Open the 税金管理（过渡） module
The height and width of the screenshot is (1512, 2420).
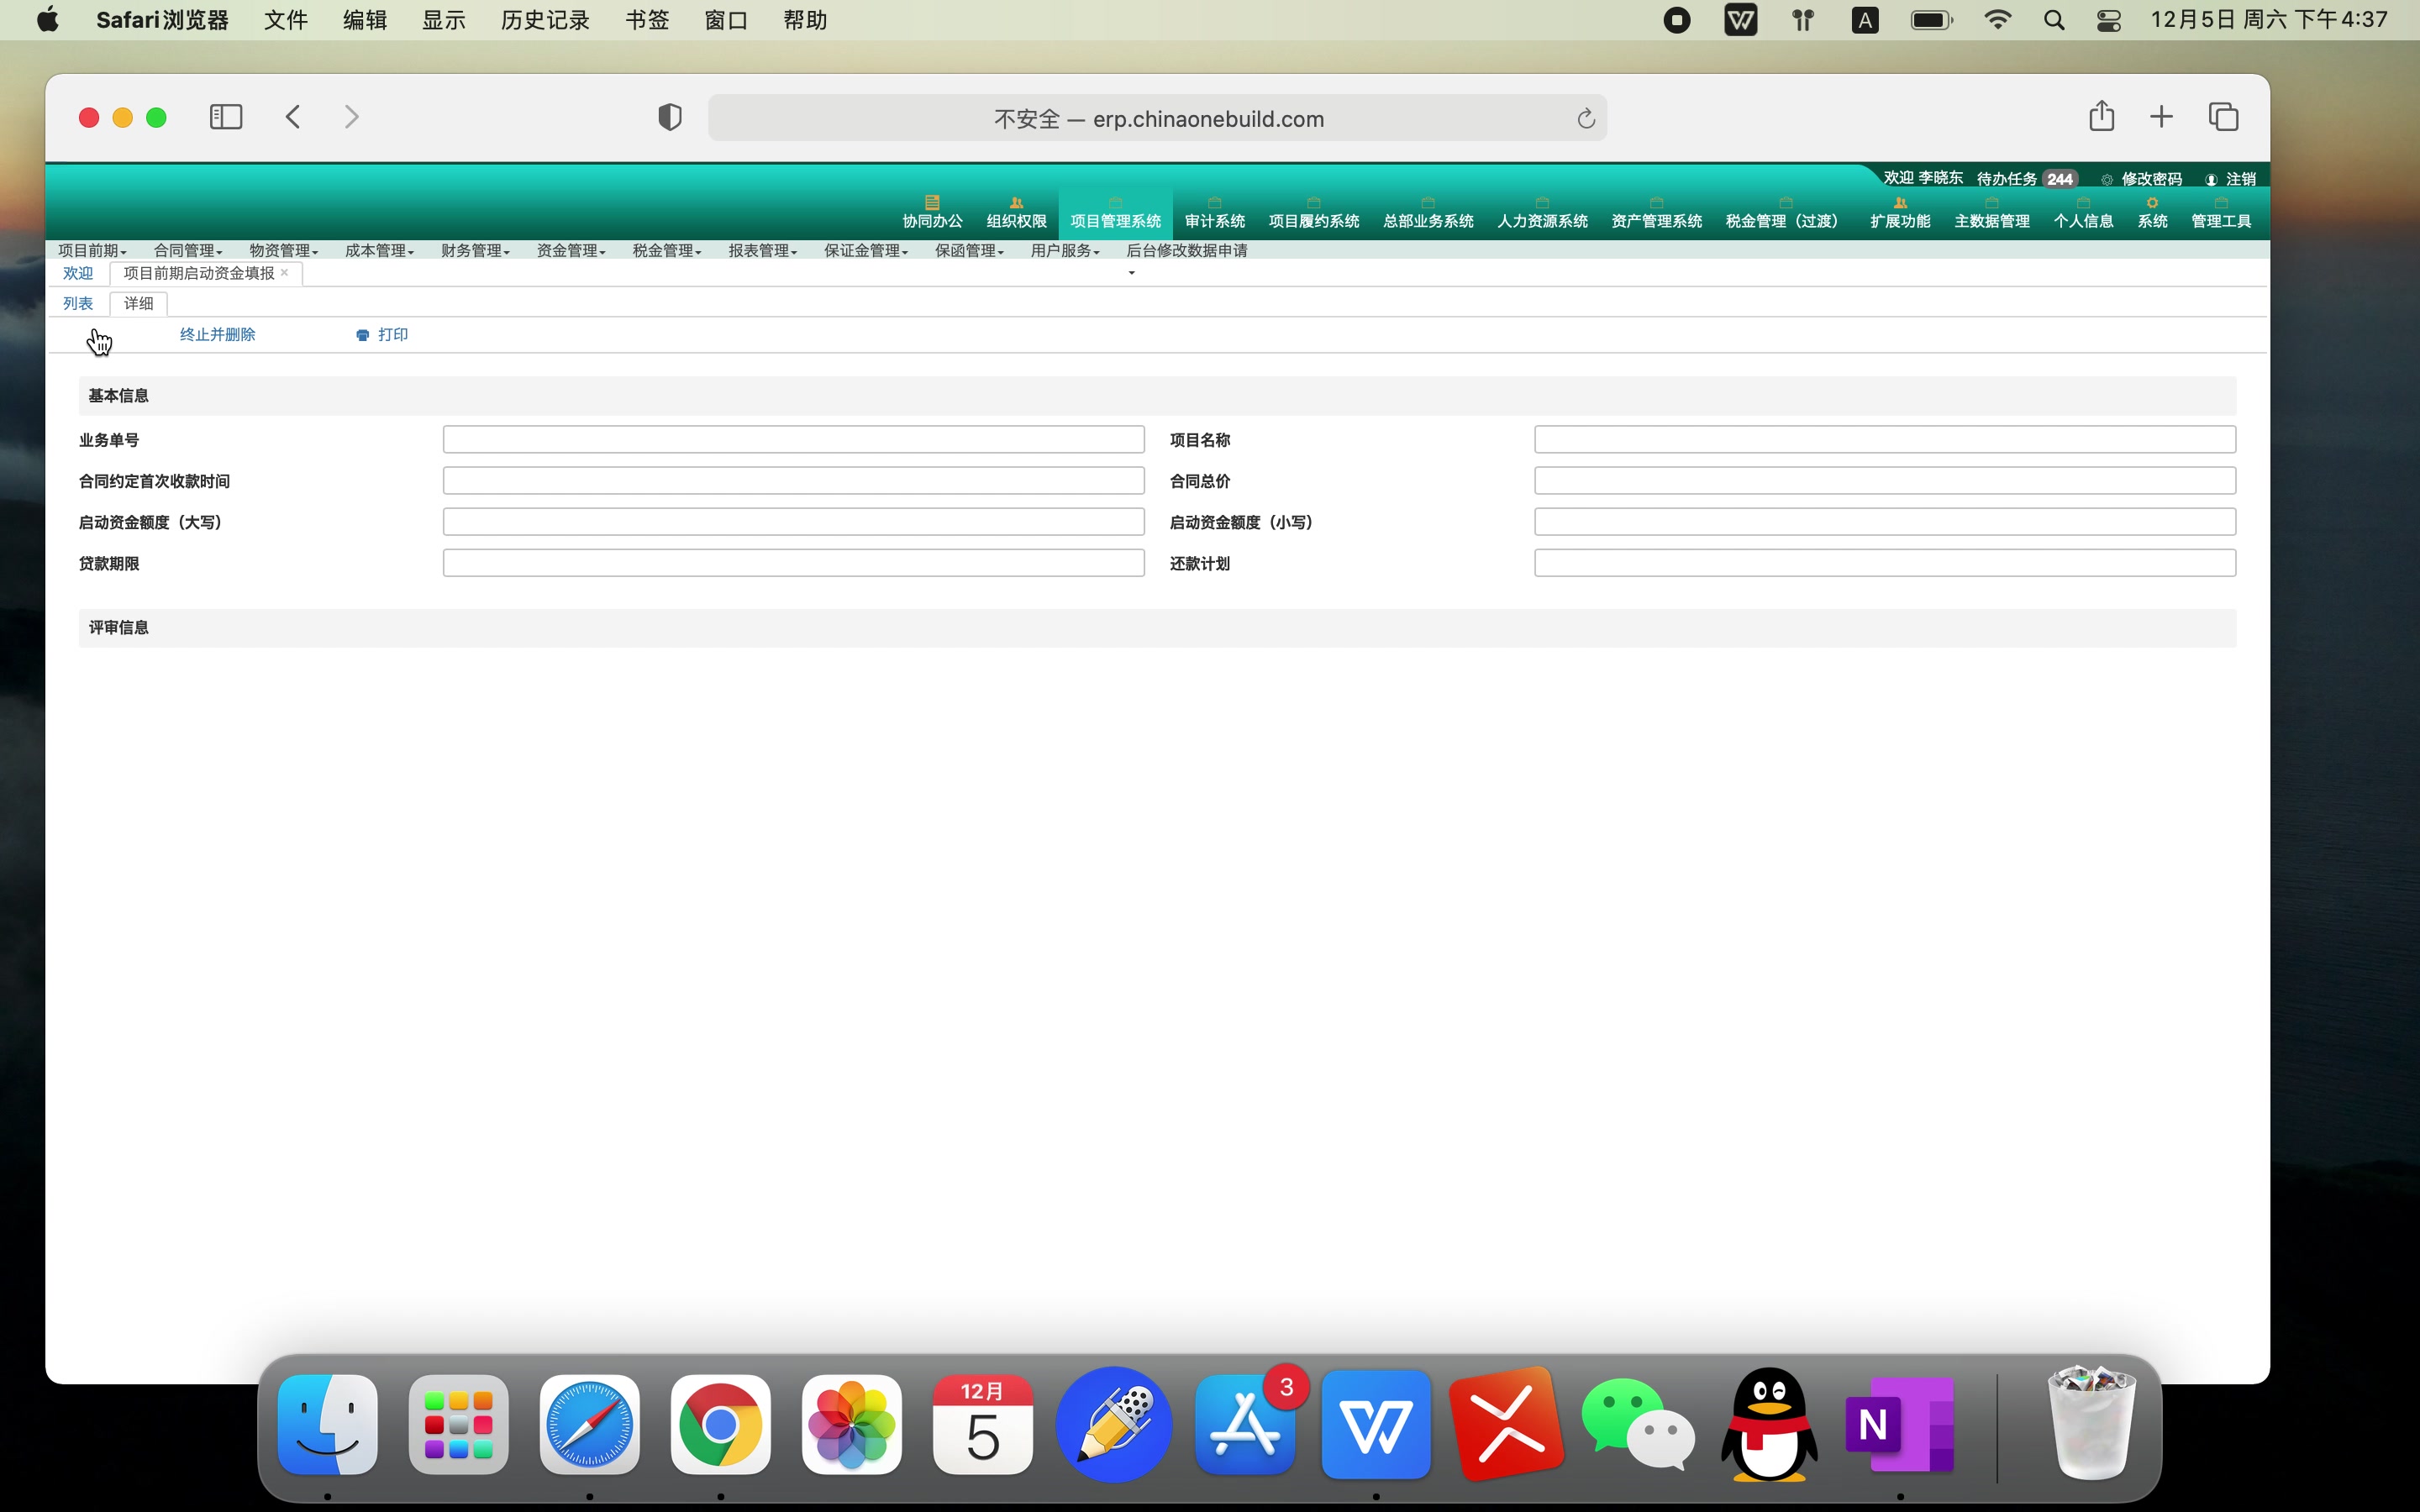pos(1785,213)
